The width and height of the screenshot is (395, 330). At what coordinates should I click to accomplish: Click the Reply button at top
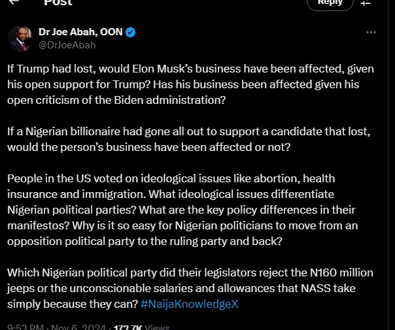(330, 3)
